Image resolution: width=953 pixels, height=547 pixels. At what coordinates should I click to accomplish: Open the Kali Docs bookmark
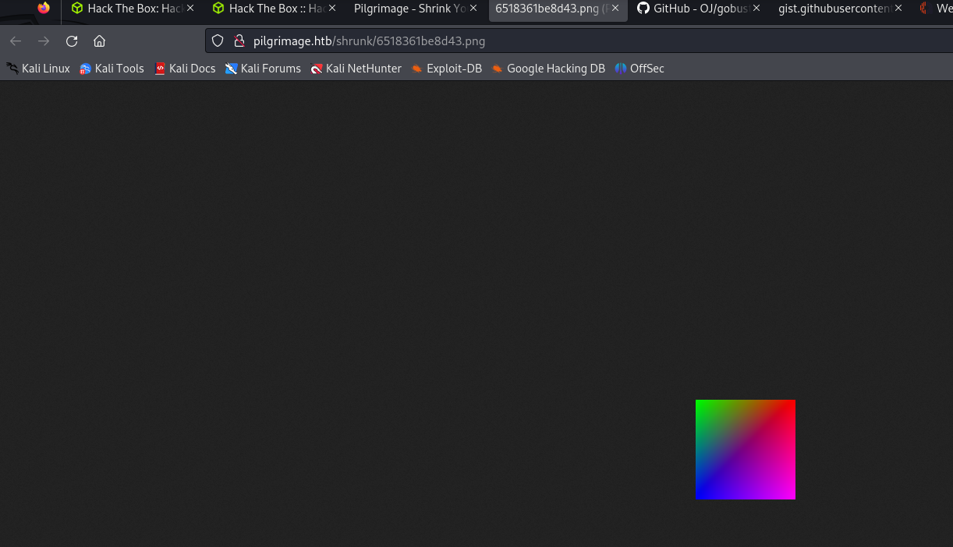click(185, 69)
